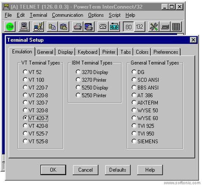This screenshot has height=185, width=202.
Task: Open the Help menu in the menu bar
Action: 130,15
